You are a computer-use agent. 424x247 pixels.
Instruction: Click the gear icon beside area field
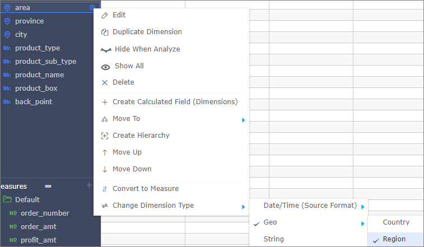(92, 7)
